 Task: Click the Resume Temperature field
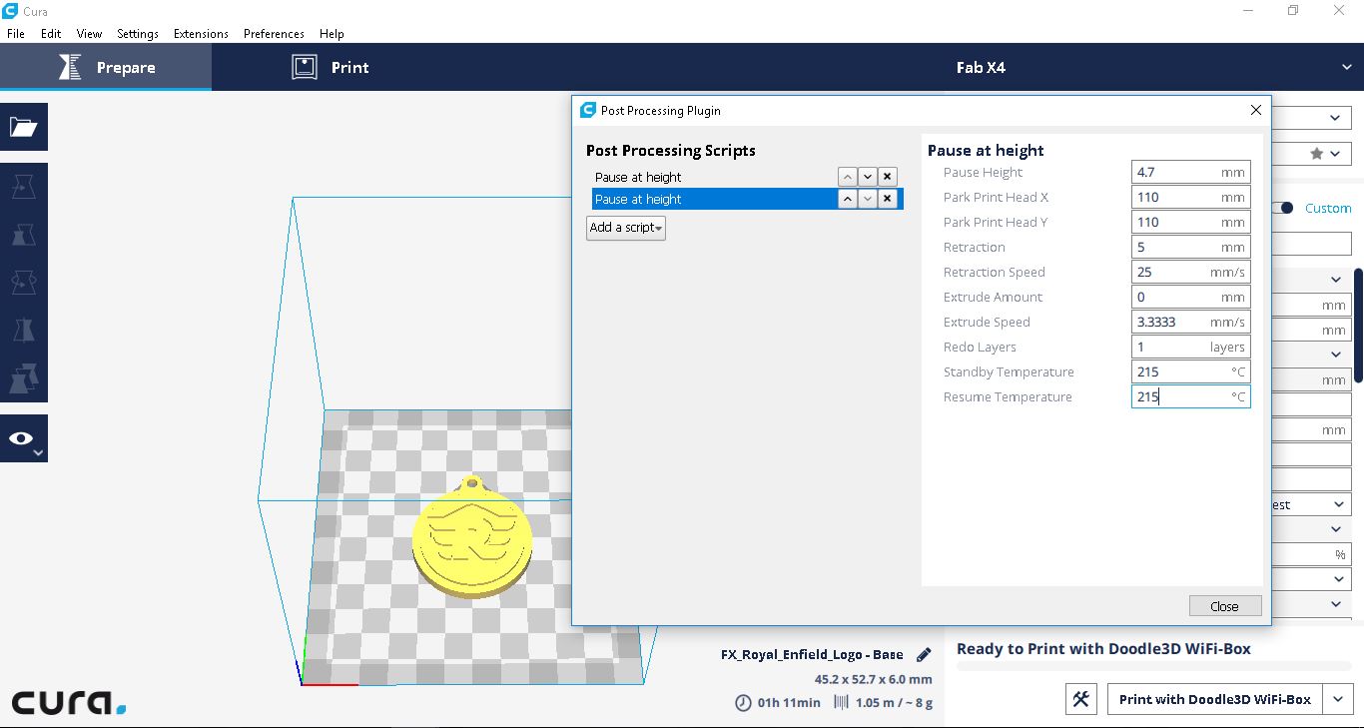[x=1190, y=396]
